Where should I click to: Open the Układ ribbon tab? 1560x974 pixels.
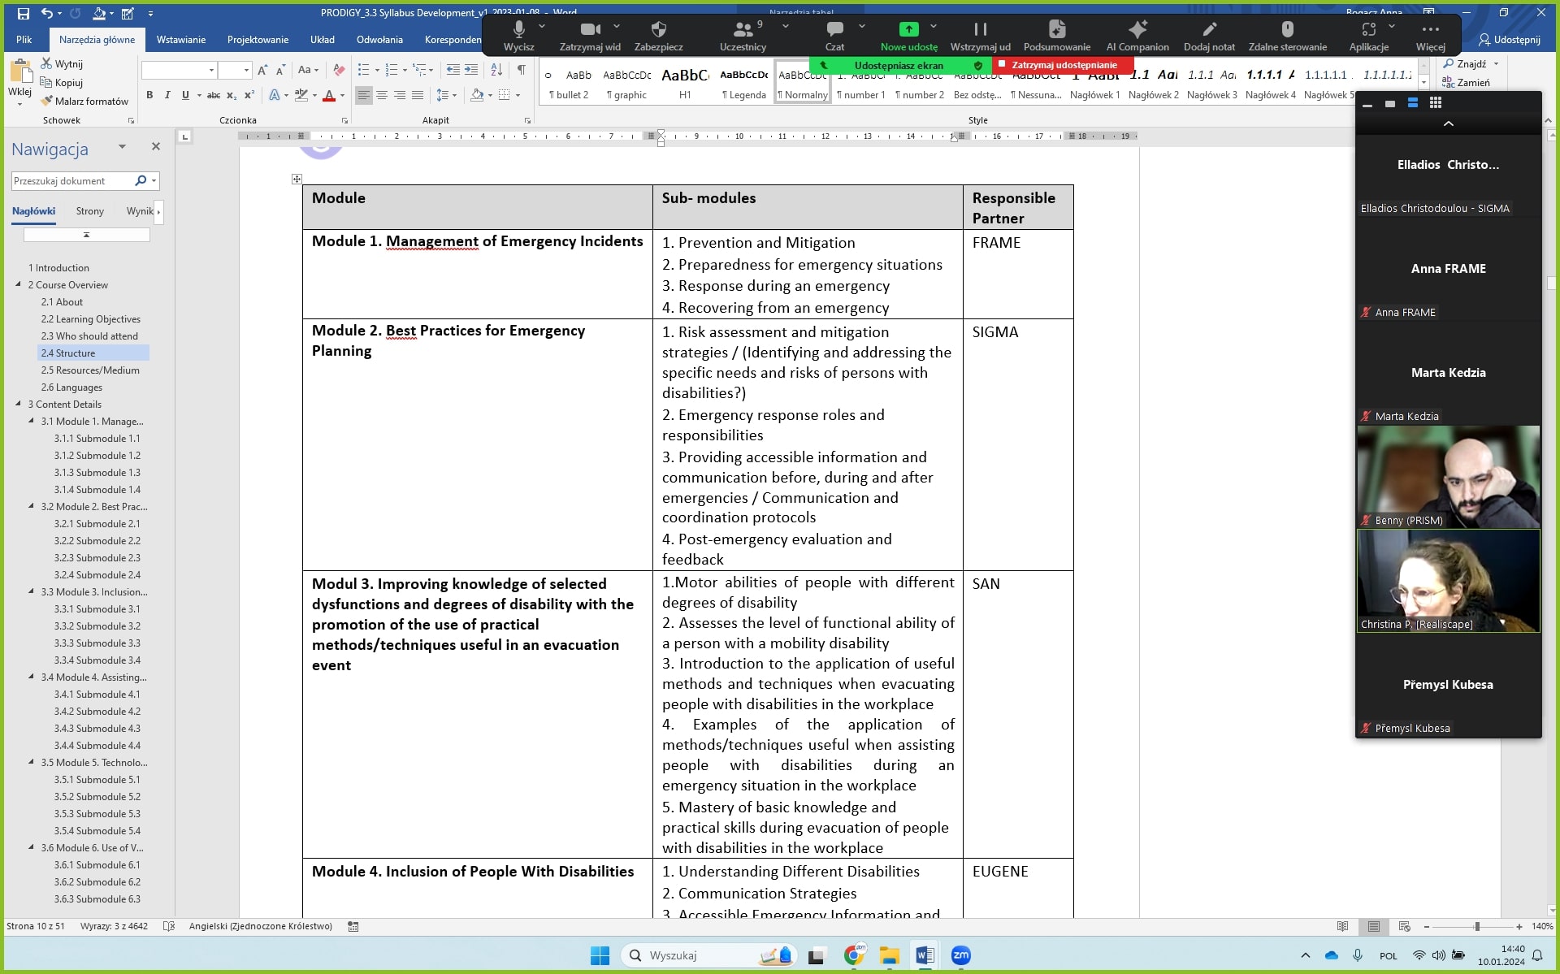coord(322,39)
